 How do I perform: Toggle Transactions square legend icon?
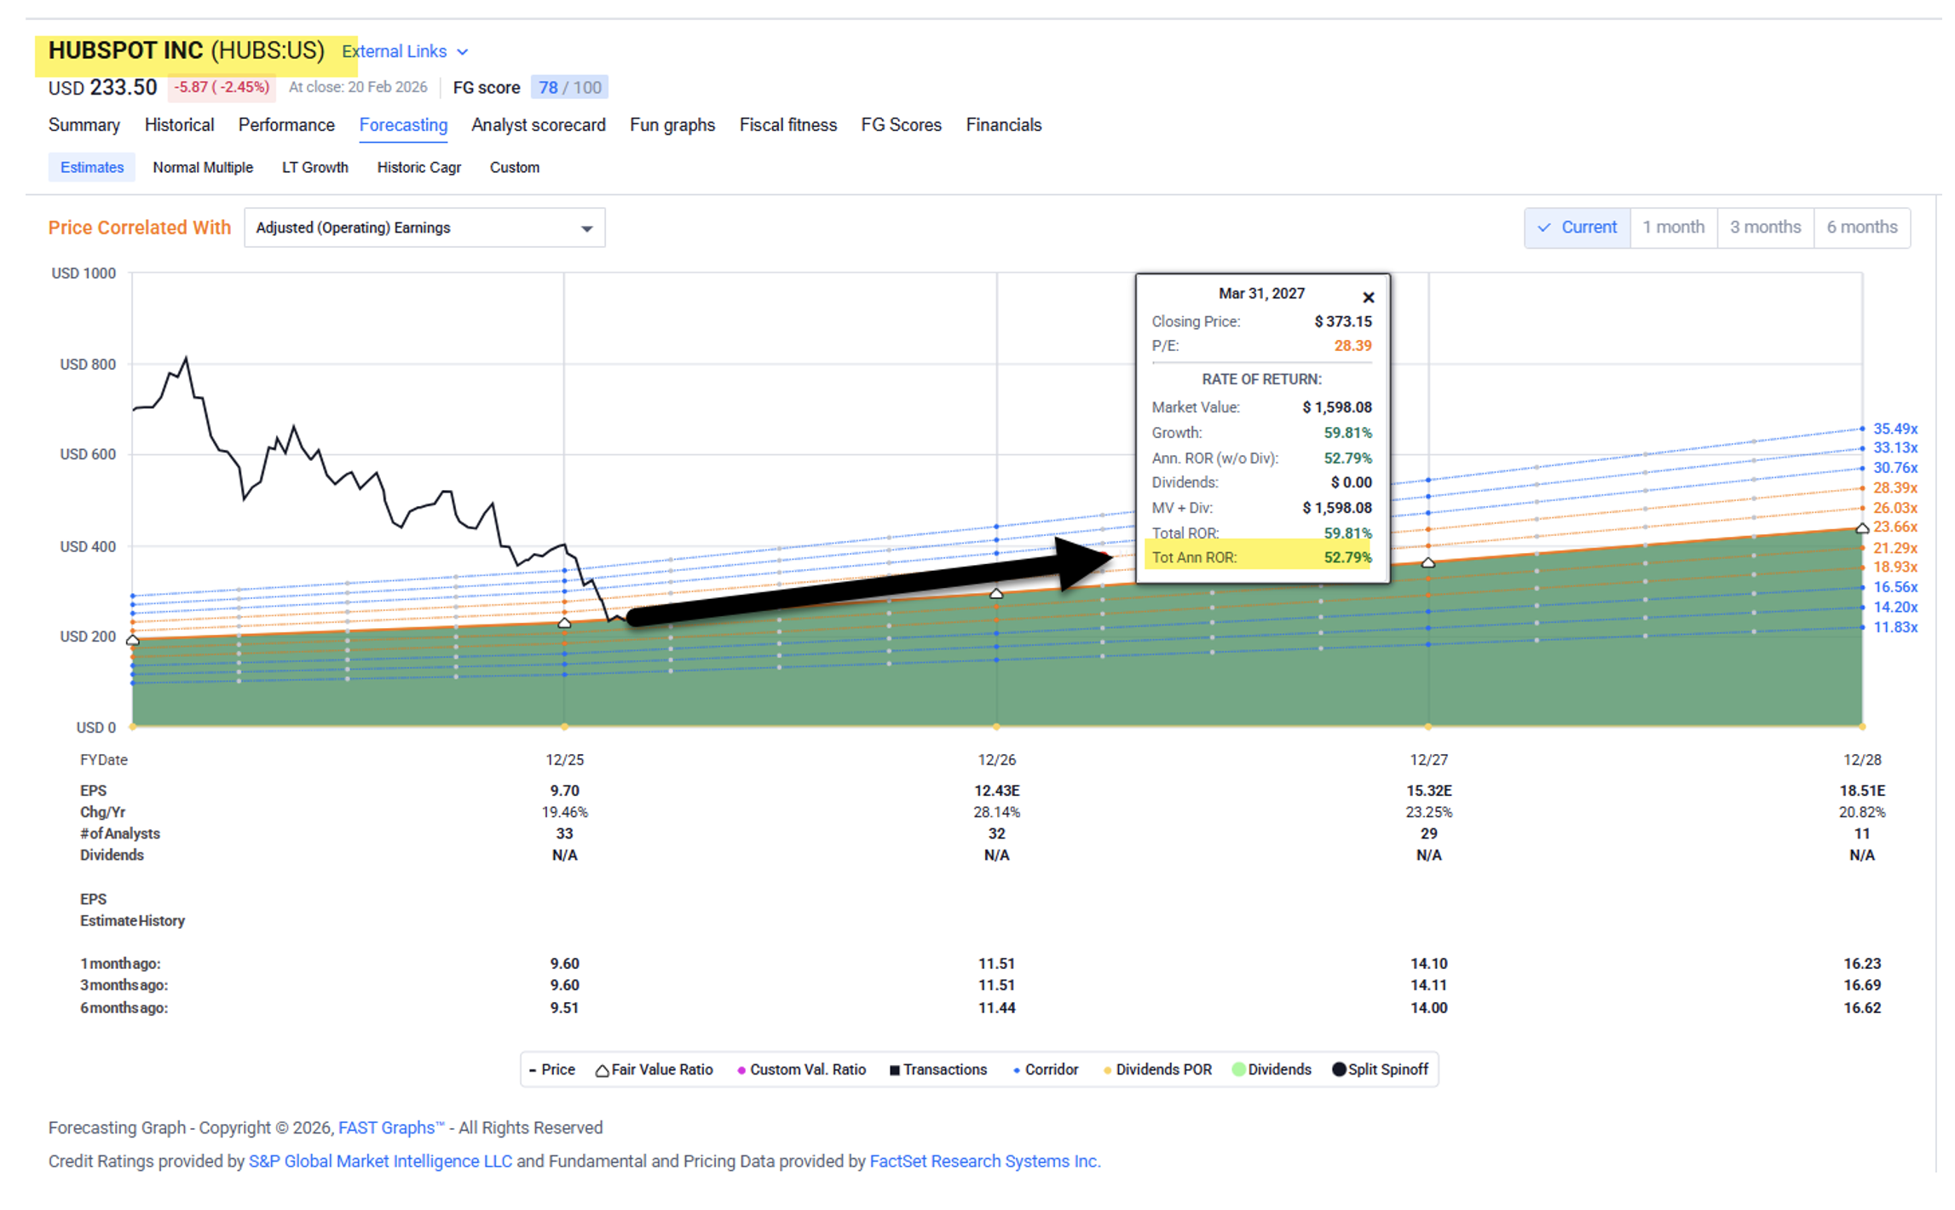pyautogui.click(x=894, y=1070)
